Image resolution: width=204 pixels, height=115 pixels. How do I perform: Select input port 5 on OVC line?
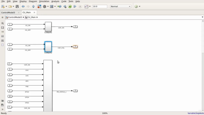10,69
